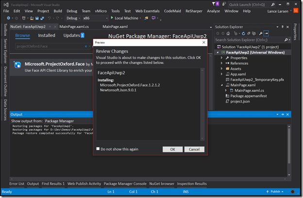Click the feedback icon beside Quick Launch
The height and width of the screenshot is (198, 303).
pos(224,4)
